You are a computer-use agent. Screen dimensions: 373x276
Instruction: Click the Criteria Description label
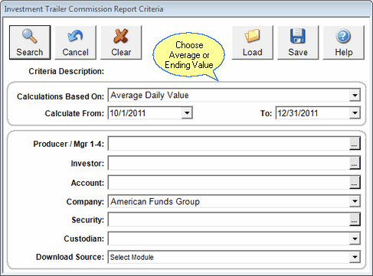tap(67, 71)
